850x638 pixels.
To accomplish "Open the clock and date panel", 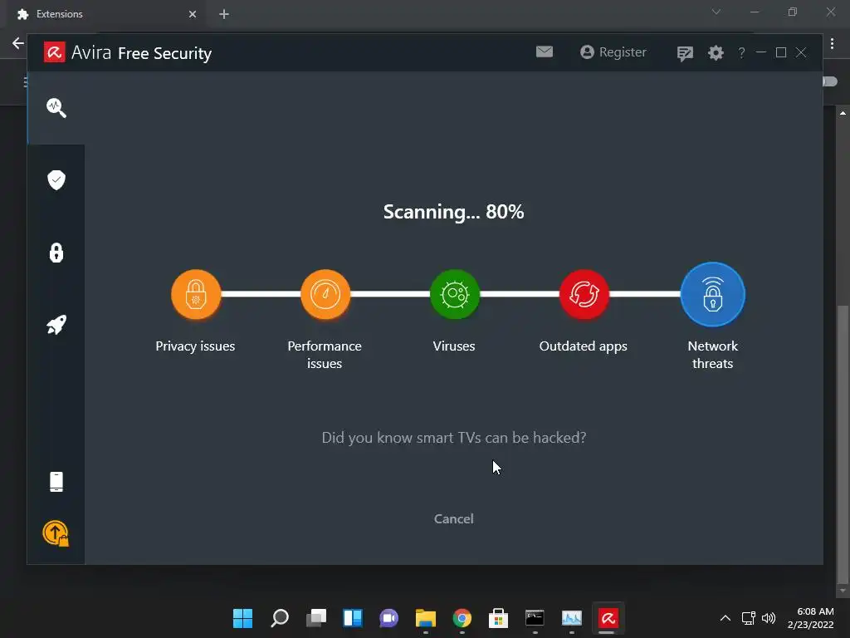I will [810, 618].
